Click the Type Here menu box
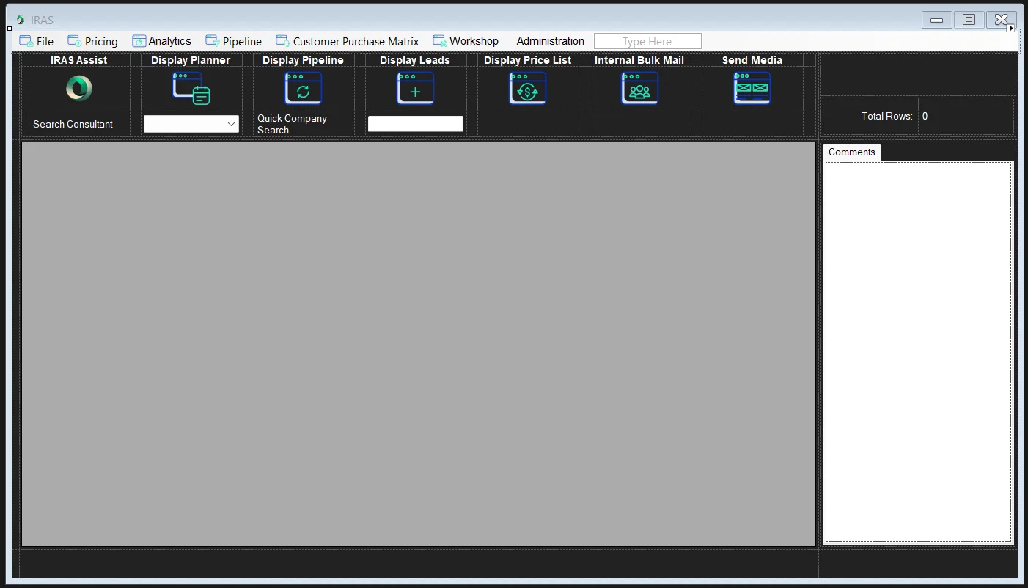Screen dimensions: 1028x588 [x=647, y=42]
